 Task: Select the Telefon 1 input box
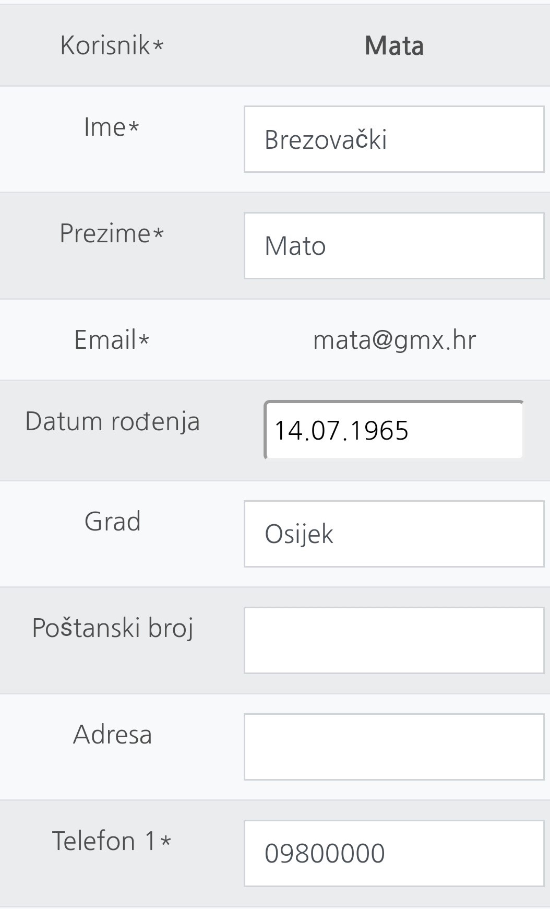click(394, 853)
